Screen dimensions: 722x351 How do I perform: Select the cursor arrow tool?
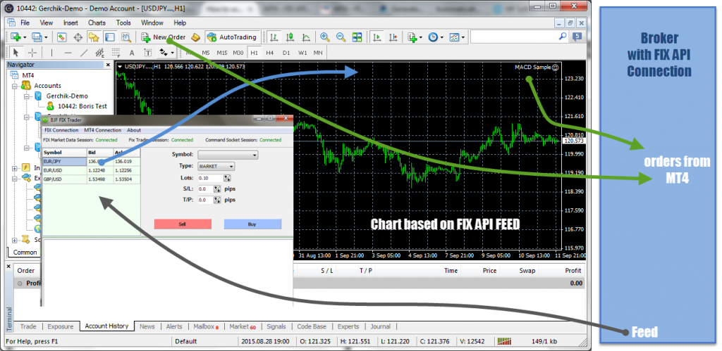point(16,53)
